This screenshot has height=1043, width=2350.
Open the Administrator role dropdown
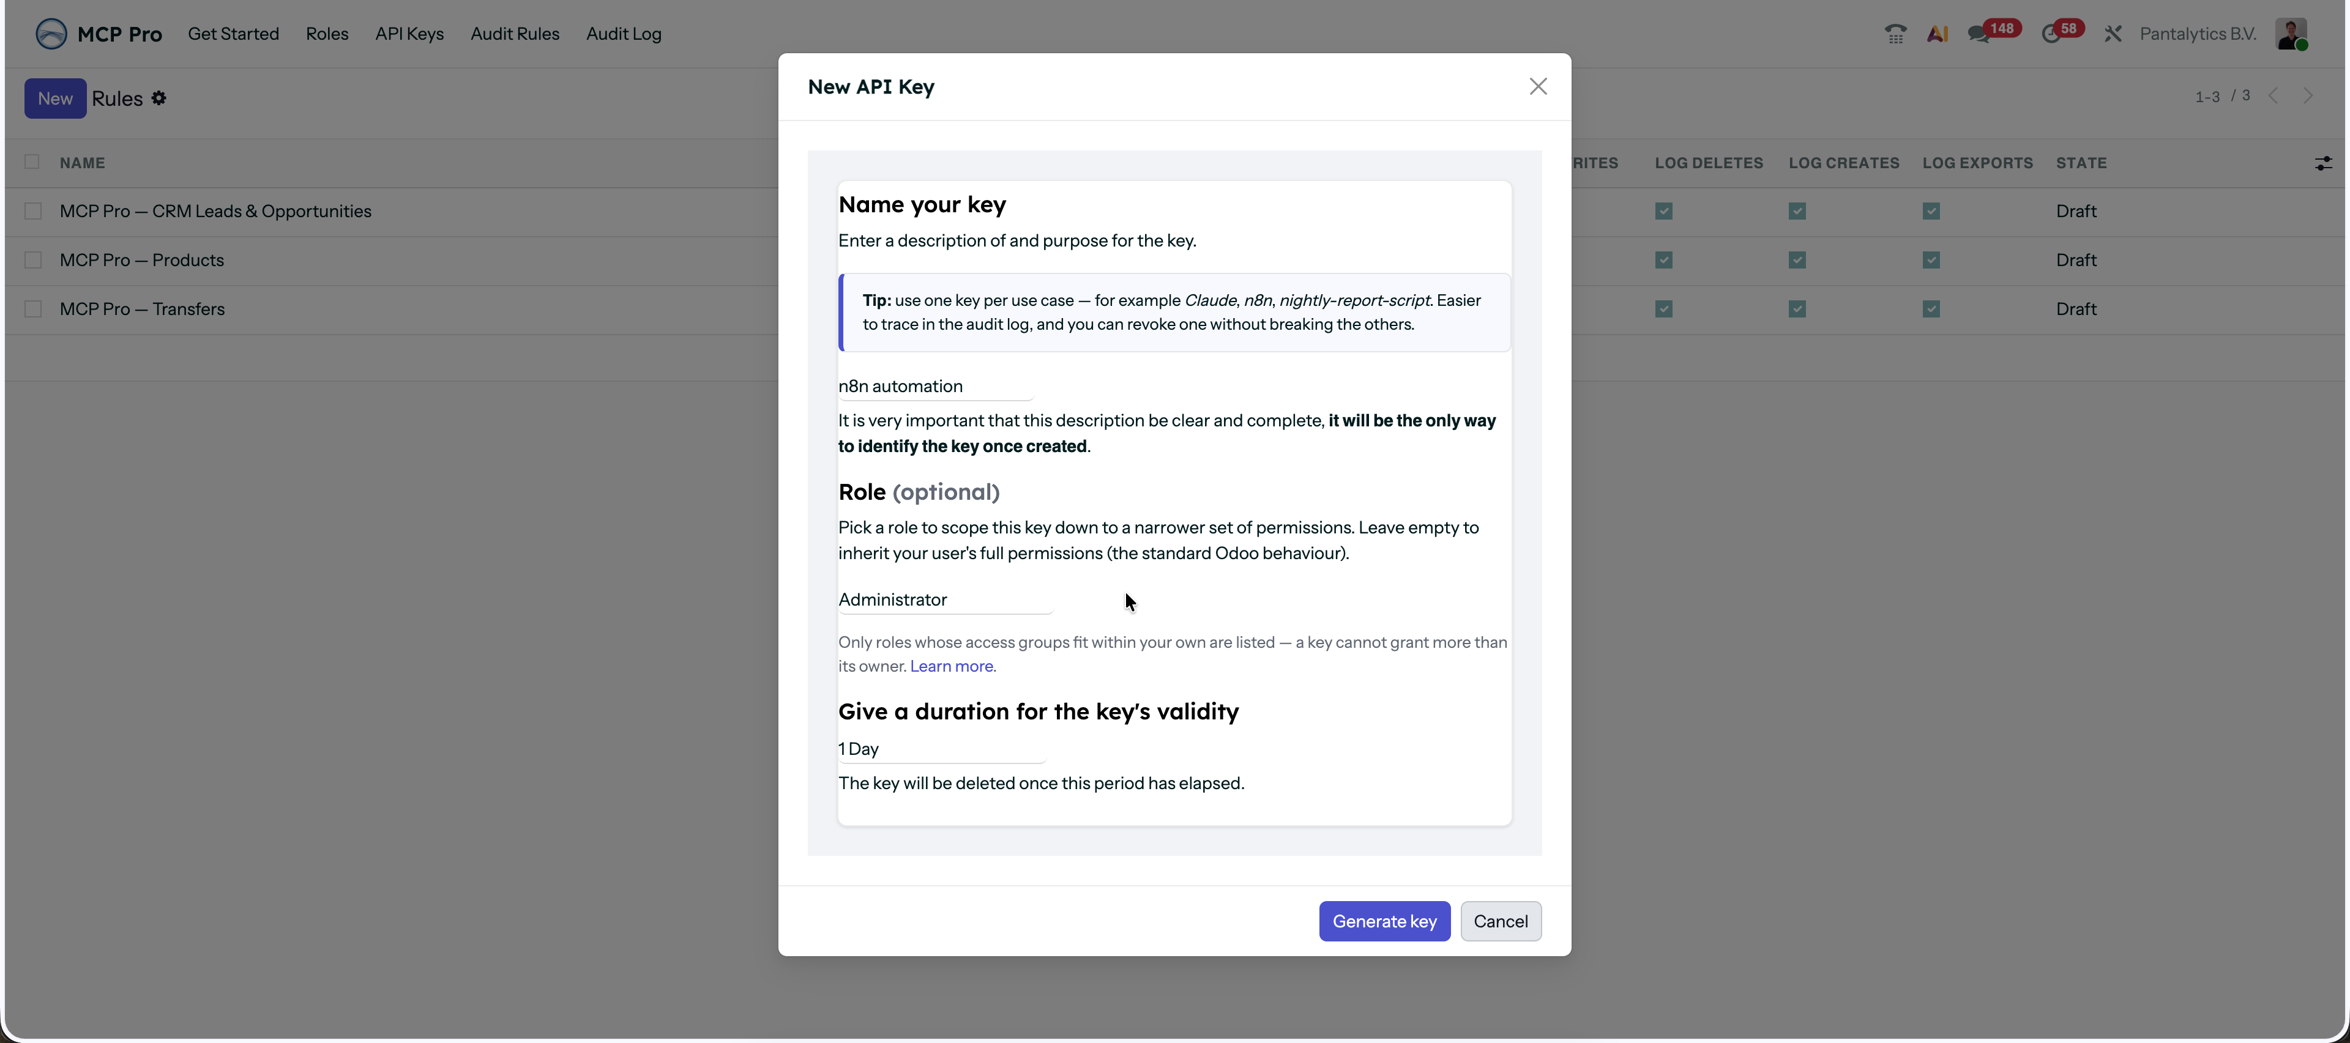coord(945,600)
